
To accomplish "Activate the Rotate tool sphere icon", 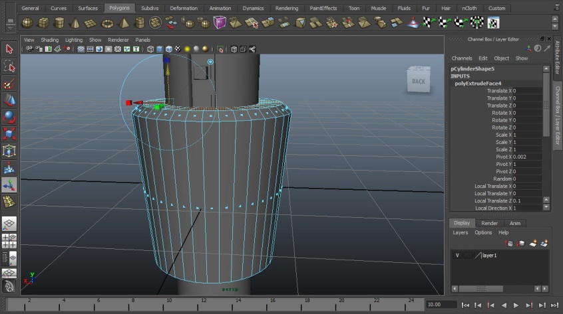I will [x=9, y=118].
